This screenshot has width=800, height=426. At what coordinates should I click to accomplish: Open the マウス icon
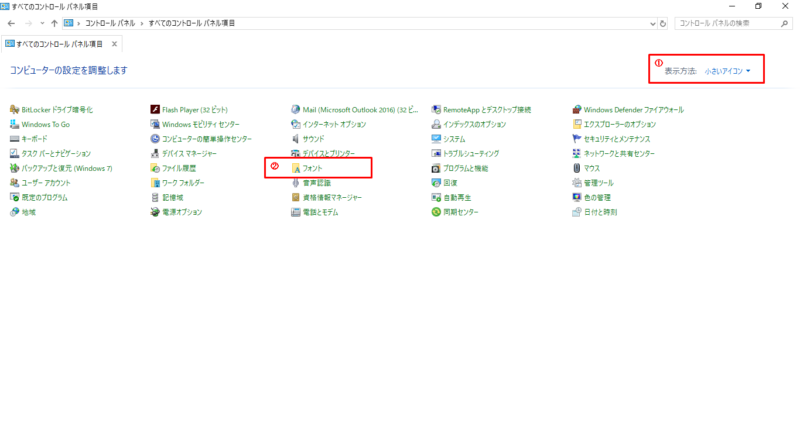point(577,169)
